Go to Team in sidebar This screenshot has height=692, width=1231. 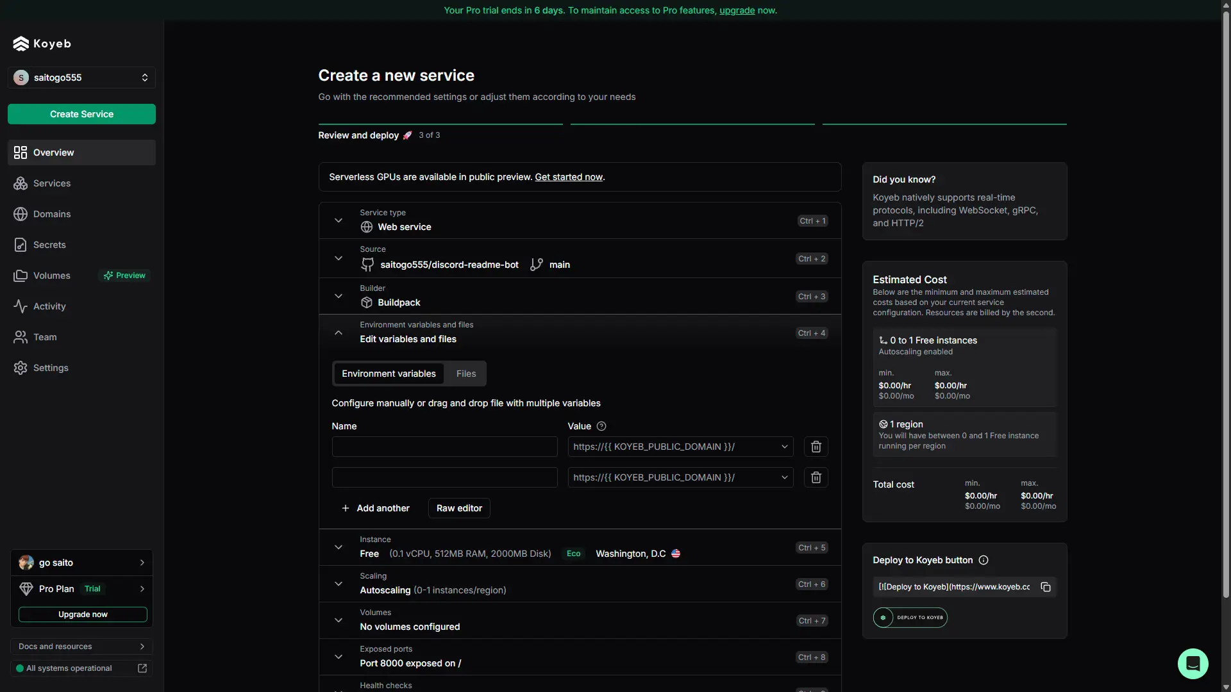81,337
